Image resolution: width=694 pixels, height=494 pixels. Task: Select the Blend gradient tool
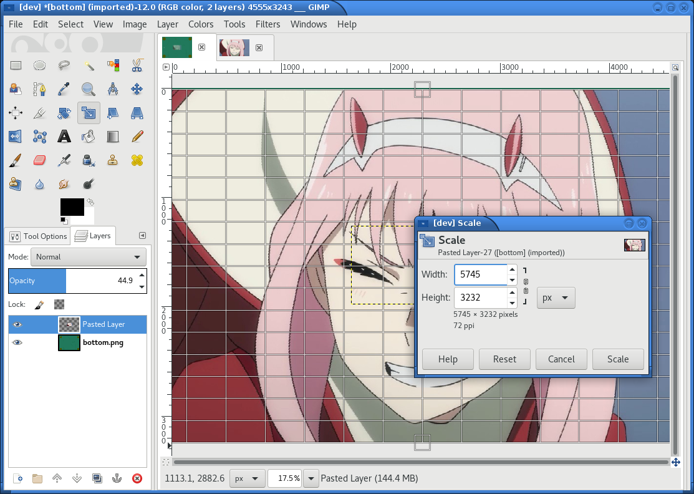tap(113, 137)
